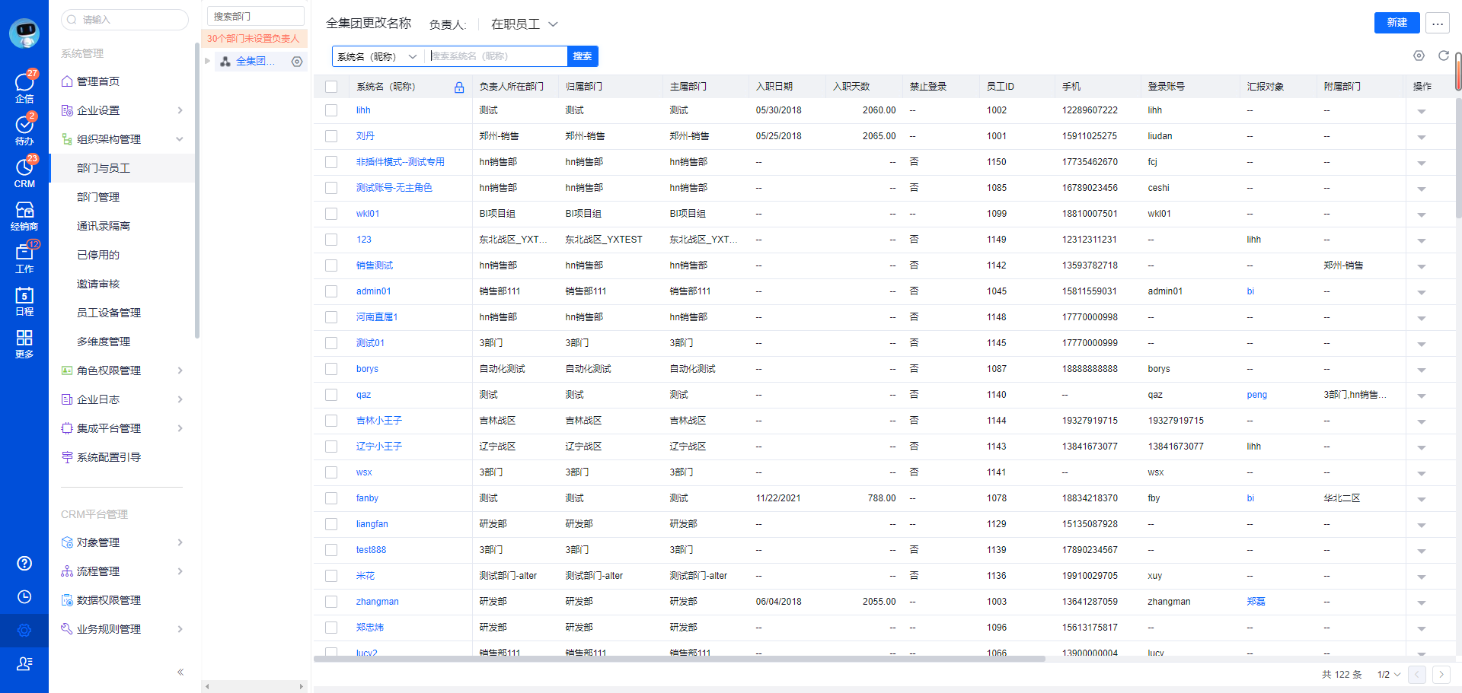Click the contacts icon at sidebar bottom

coord(24,663)
